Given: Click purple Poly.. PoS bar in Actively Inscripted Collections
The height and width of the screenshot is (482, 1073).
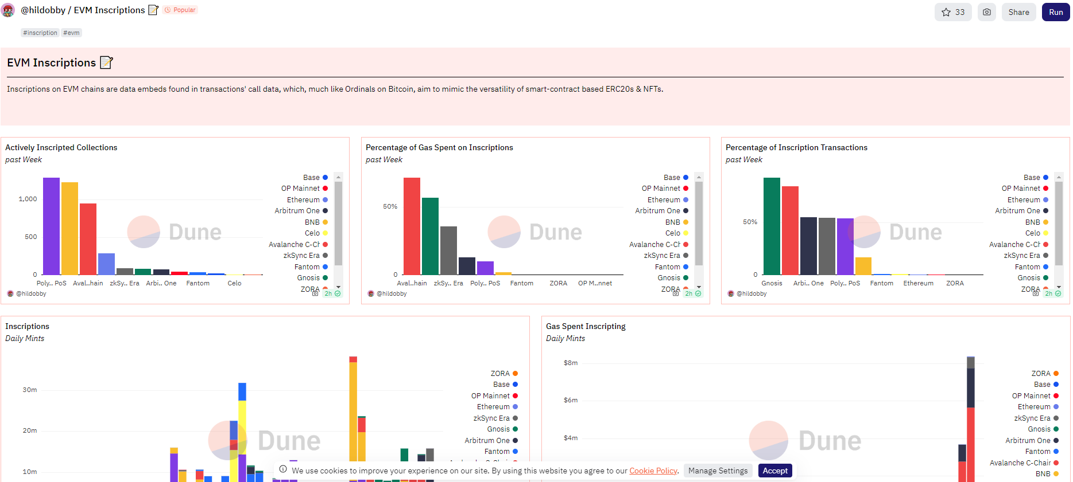Looking at the screenshot, I should [x=51, y=226].
